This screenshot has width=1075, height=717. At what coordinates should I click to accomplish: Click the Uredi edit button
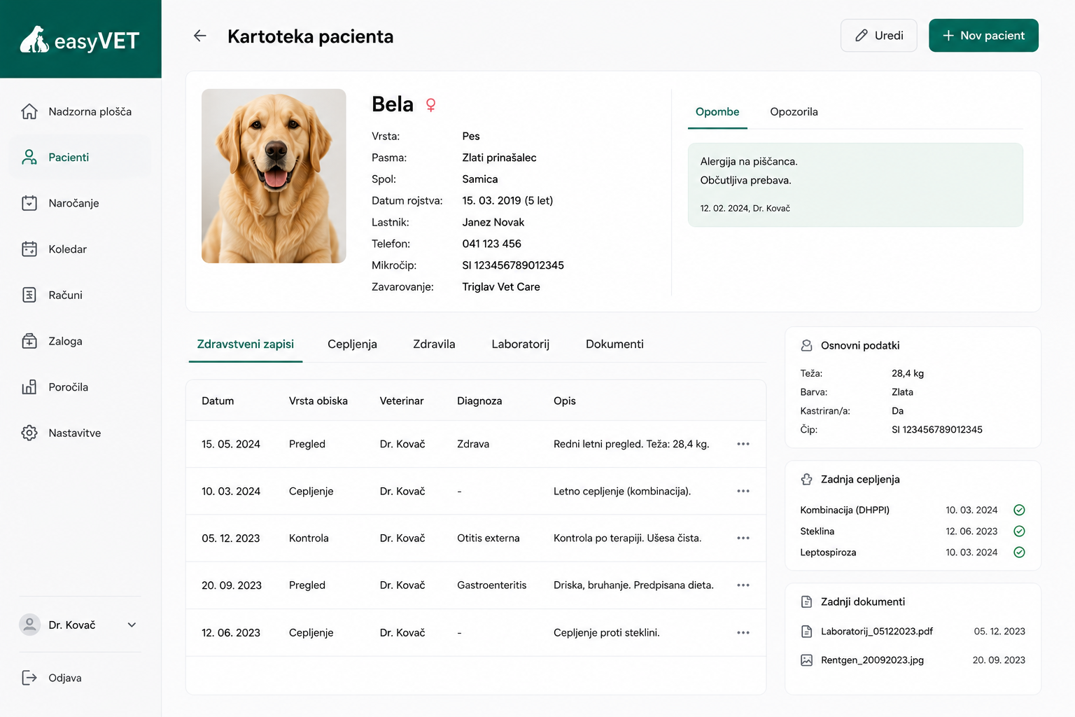coord(879,36)
